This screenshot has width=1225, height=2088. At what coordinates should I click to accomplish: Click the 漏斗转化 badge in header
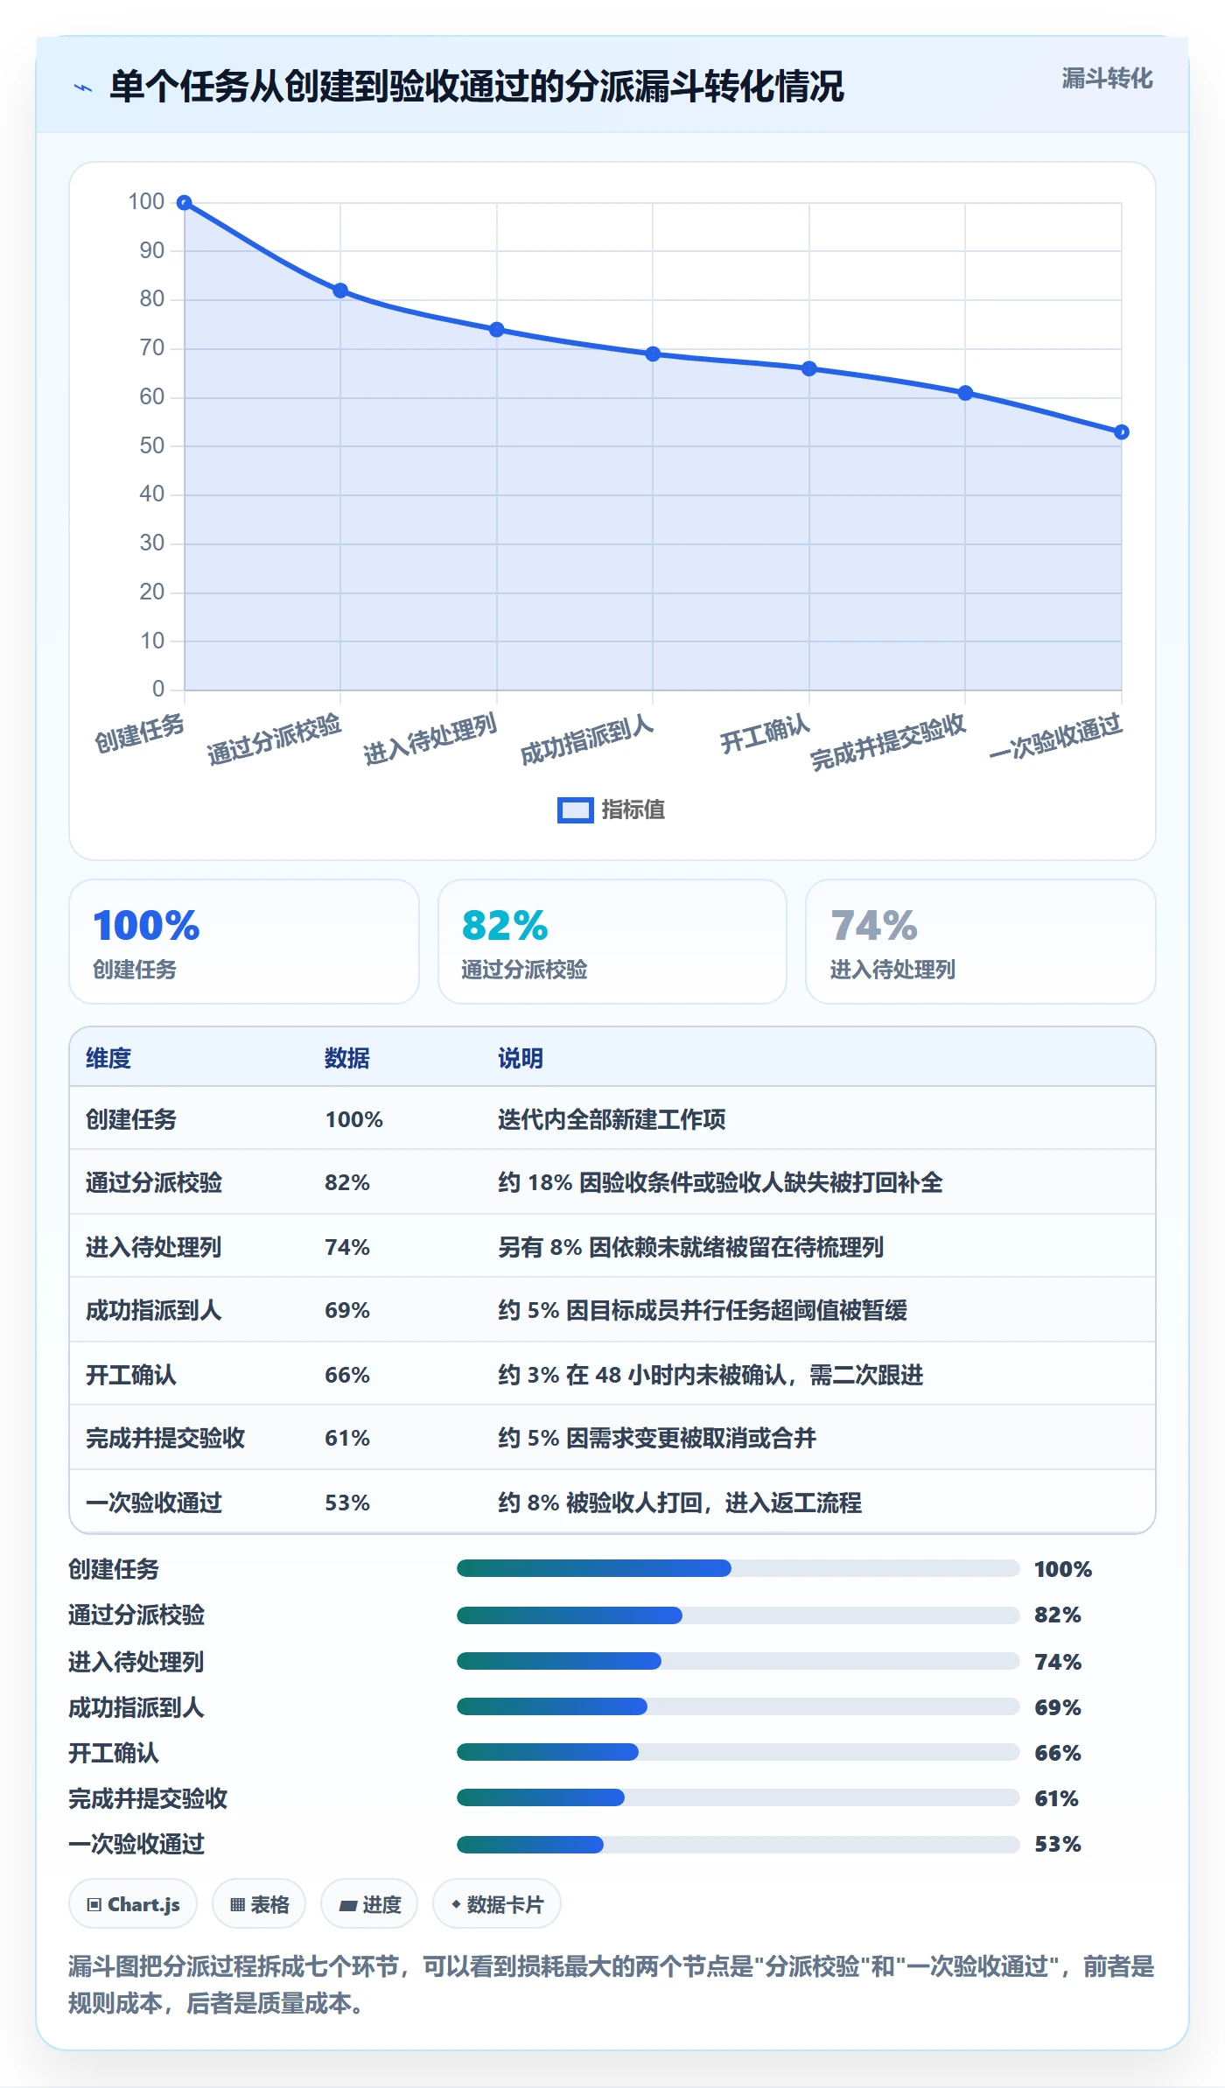(1107, 79)
